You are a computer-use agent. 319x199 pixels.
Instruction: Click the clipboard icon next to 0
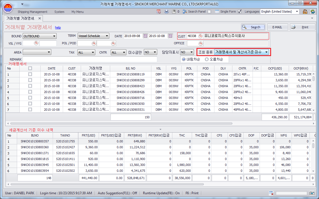[x=174, y=11]
